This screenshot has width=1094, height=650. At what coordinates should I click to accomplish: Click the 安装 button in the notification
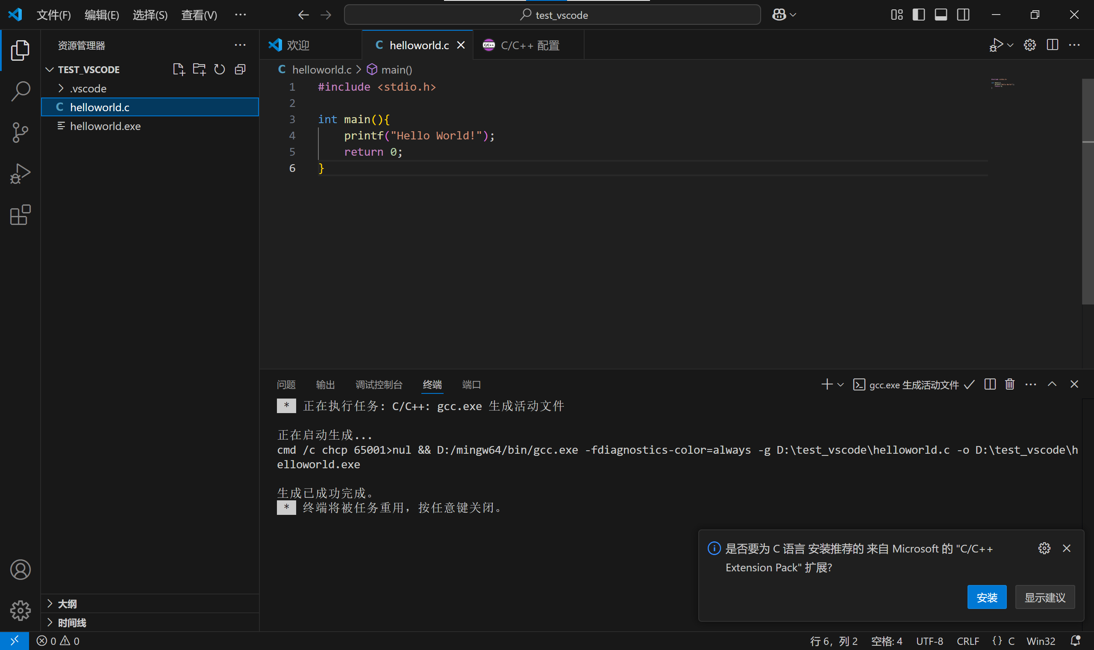[987, 597]
